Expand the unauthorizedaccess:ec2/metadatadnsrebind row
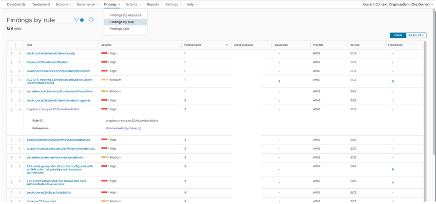This screenshot has height=204, width=436. pyautogui.click(x=20, y=71)
